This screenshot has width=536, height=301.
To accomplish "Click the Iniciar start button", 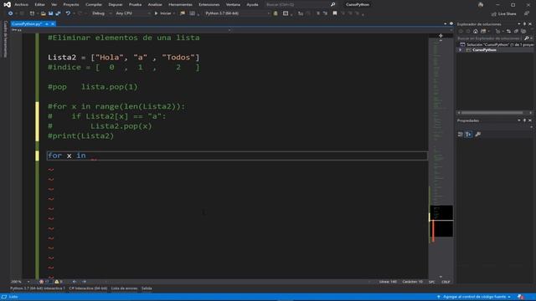I will pyautogui.click(x=162, y=13).
